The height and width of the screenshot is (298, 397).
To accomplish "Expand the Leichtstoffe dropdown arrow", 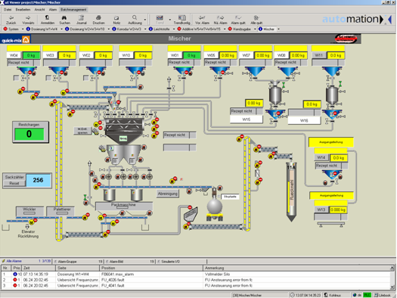I will (174, 29).
